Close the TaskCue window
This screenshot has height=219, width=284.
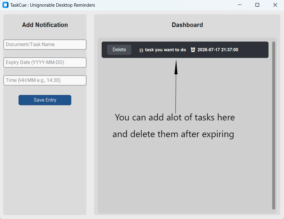click(275, 5)
